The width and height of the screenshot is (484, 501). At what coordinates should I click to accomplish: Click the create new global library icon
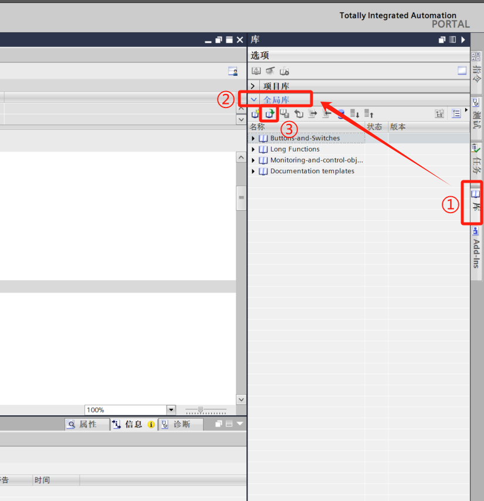(x=255, y=114)
